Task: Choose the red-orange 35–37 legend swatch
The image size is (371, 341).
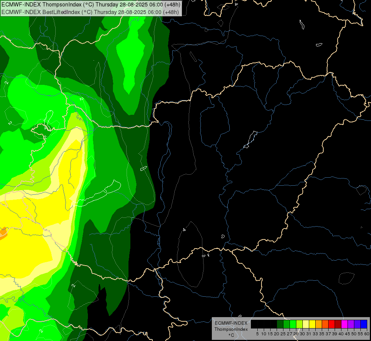Action: [325, 324]
